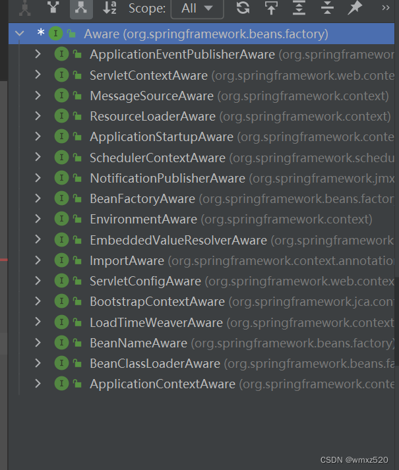Select ResourceLoaderAware text
Image resolution: width=399 pixels, height=470 pixels.
[x=153, y=116]
